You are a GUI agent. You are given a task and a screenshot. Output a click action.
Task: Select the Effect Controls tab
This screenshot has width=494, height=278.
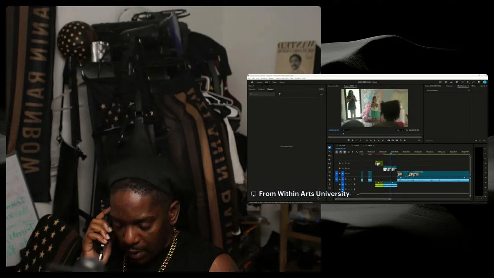click(x=462, y=86)
